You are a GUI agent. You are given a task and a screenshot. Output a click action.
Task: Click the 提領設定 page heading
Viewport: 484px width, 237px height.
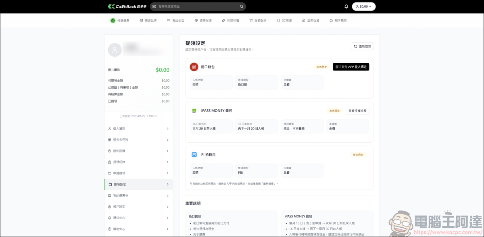pyautogui.click(x=195, y=43)
